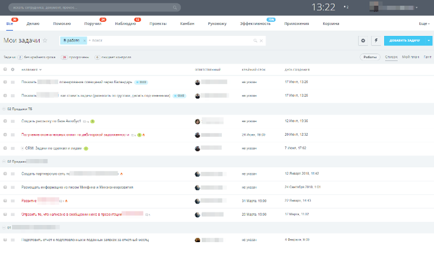Click the Роботы button

coord(370,57)
